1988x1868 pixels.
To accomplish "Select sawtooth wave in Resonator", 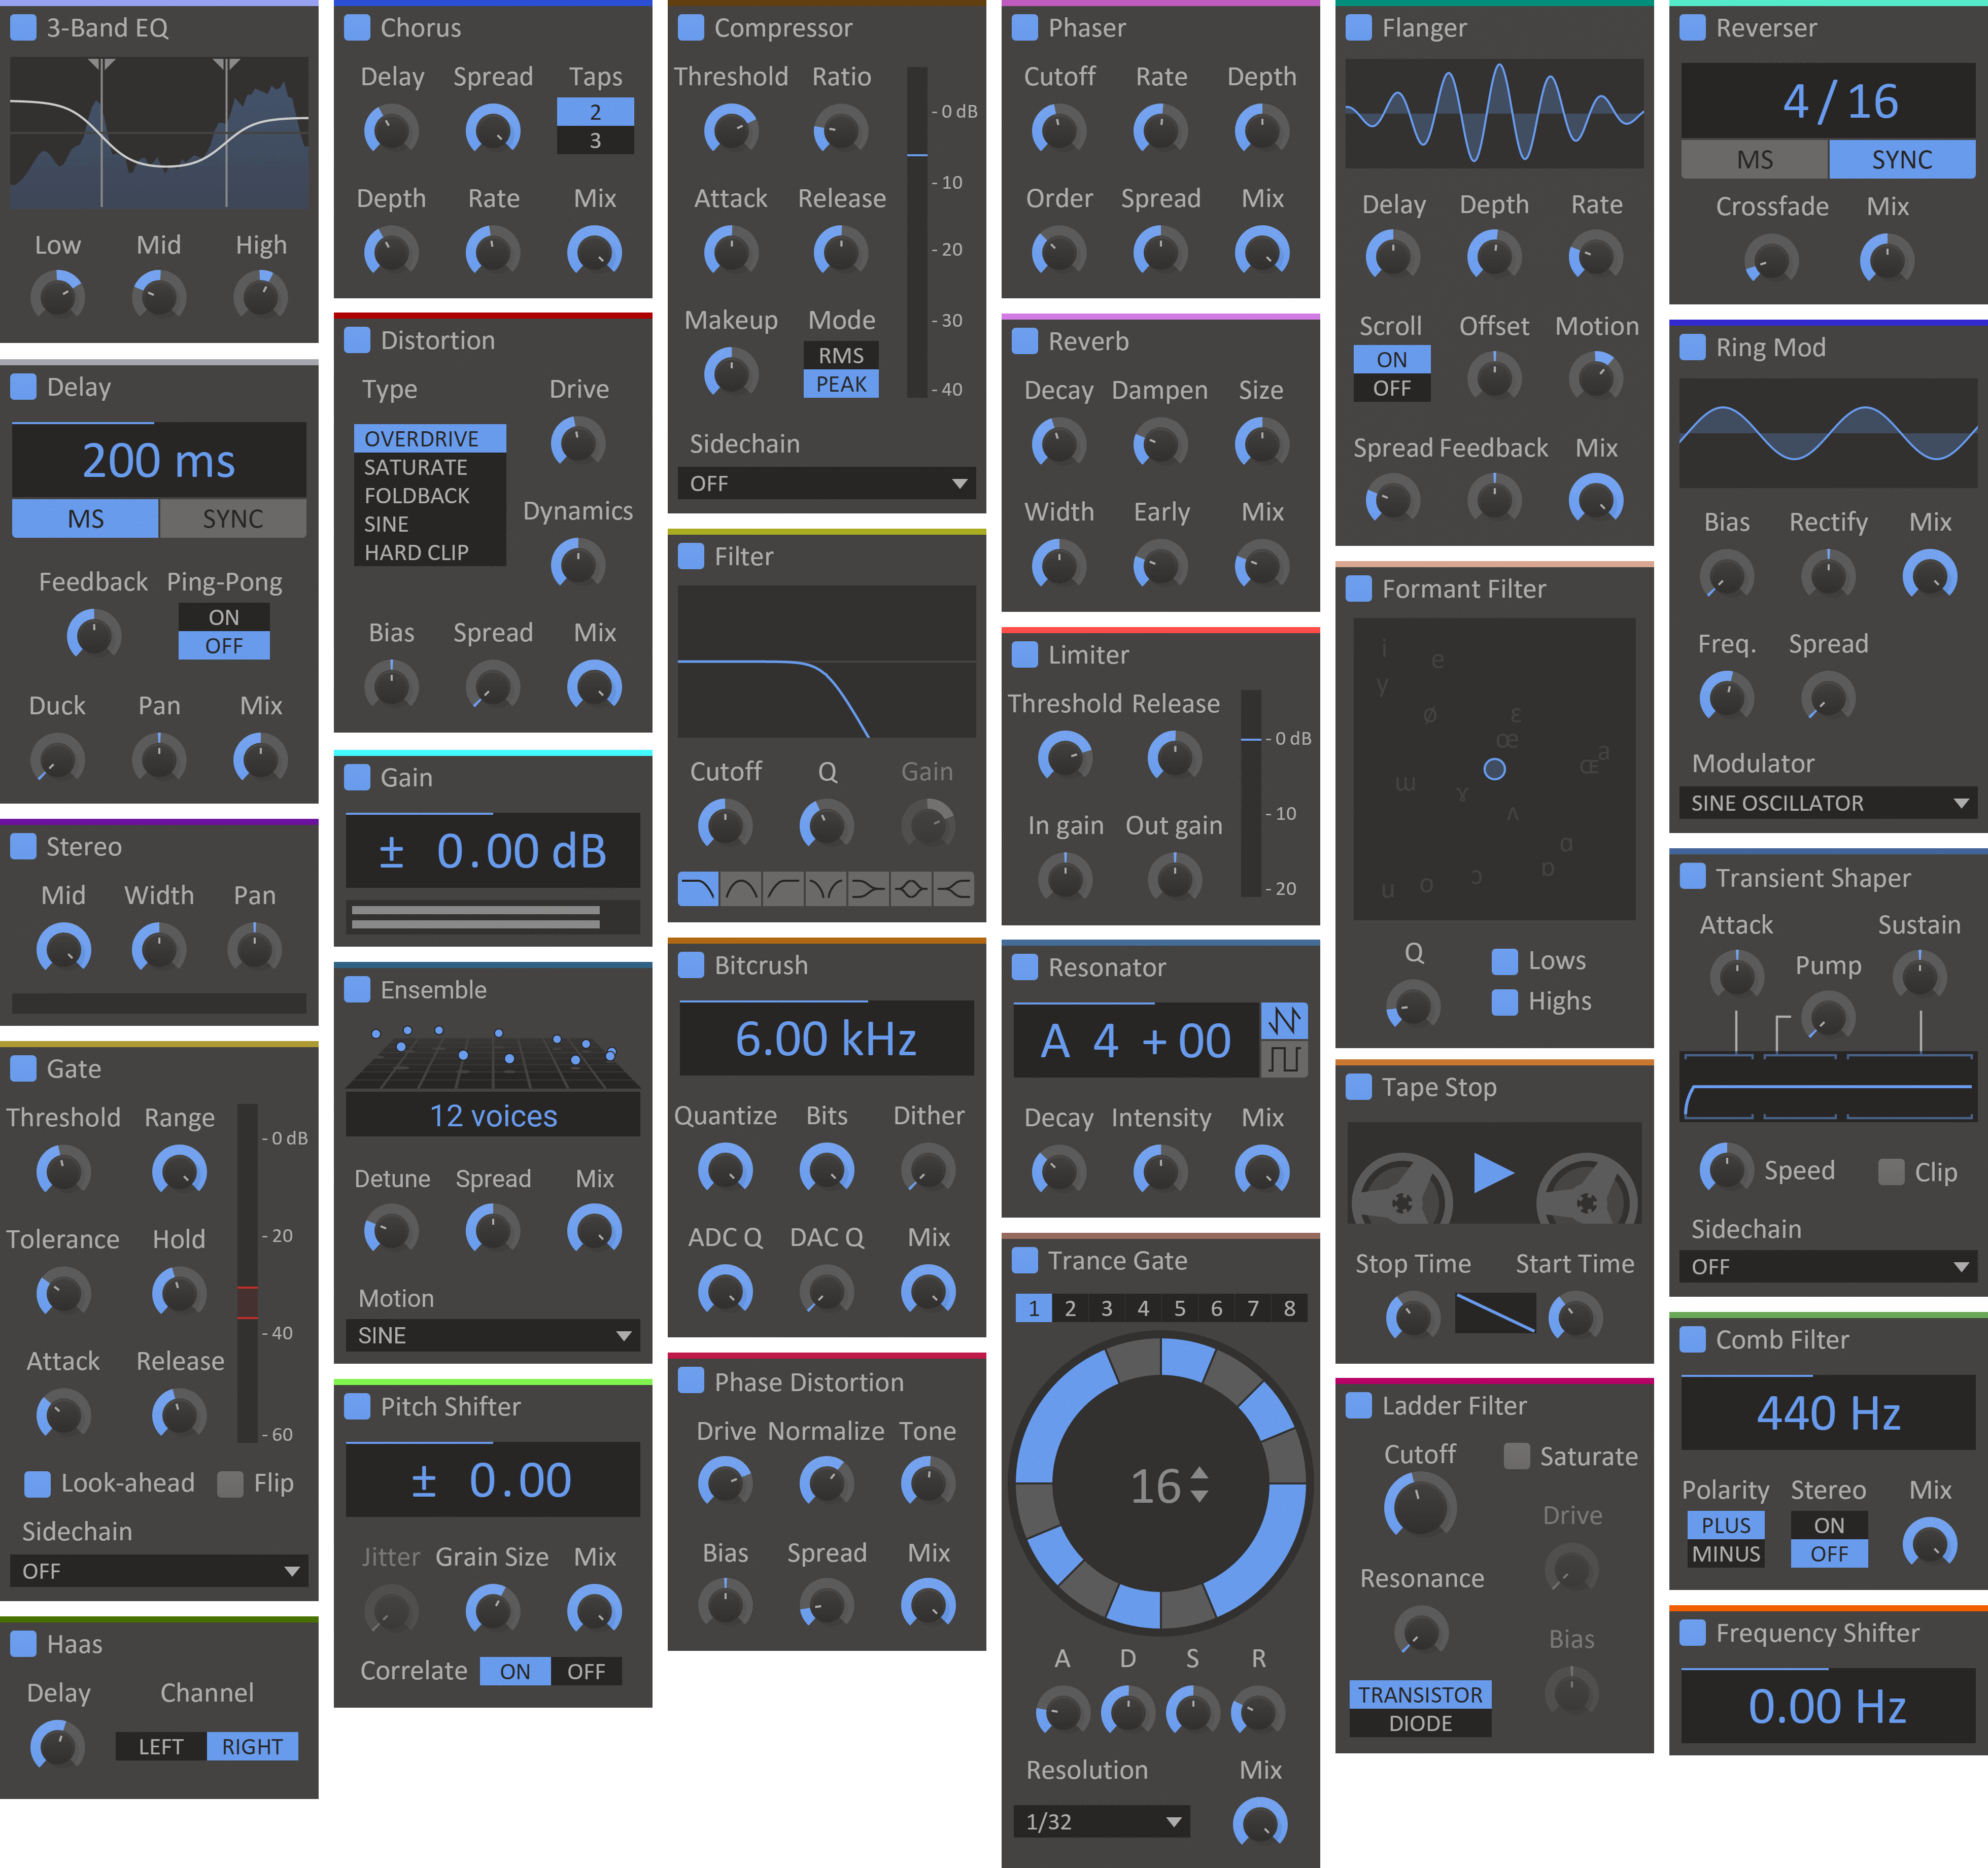I will point(1284,1021).
